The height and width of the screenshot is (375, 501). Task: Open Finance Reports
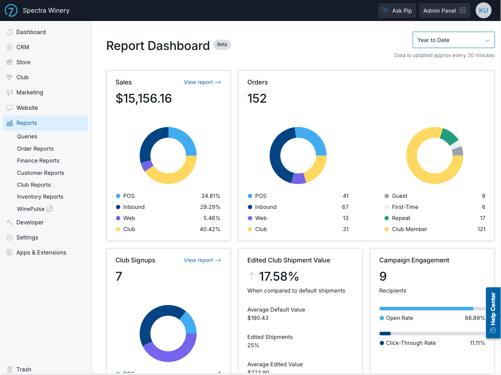tap(38, 161)
